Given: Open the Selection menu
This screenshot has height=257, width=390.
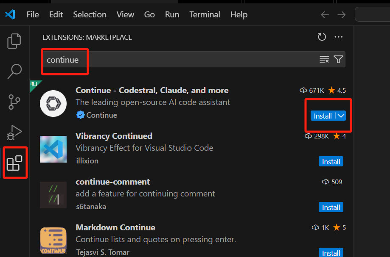Looking at the screenshot, I should click(x=90, y=14).
